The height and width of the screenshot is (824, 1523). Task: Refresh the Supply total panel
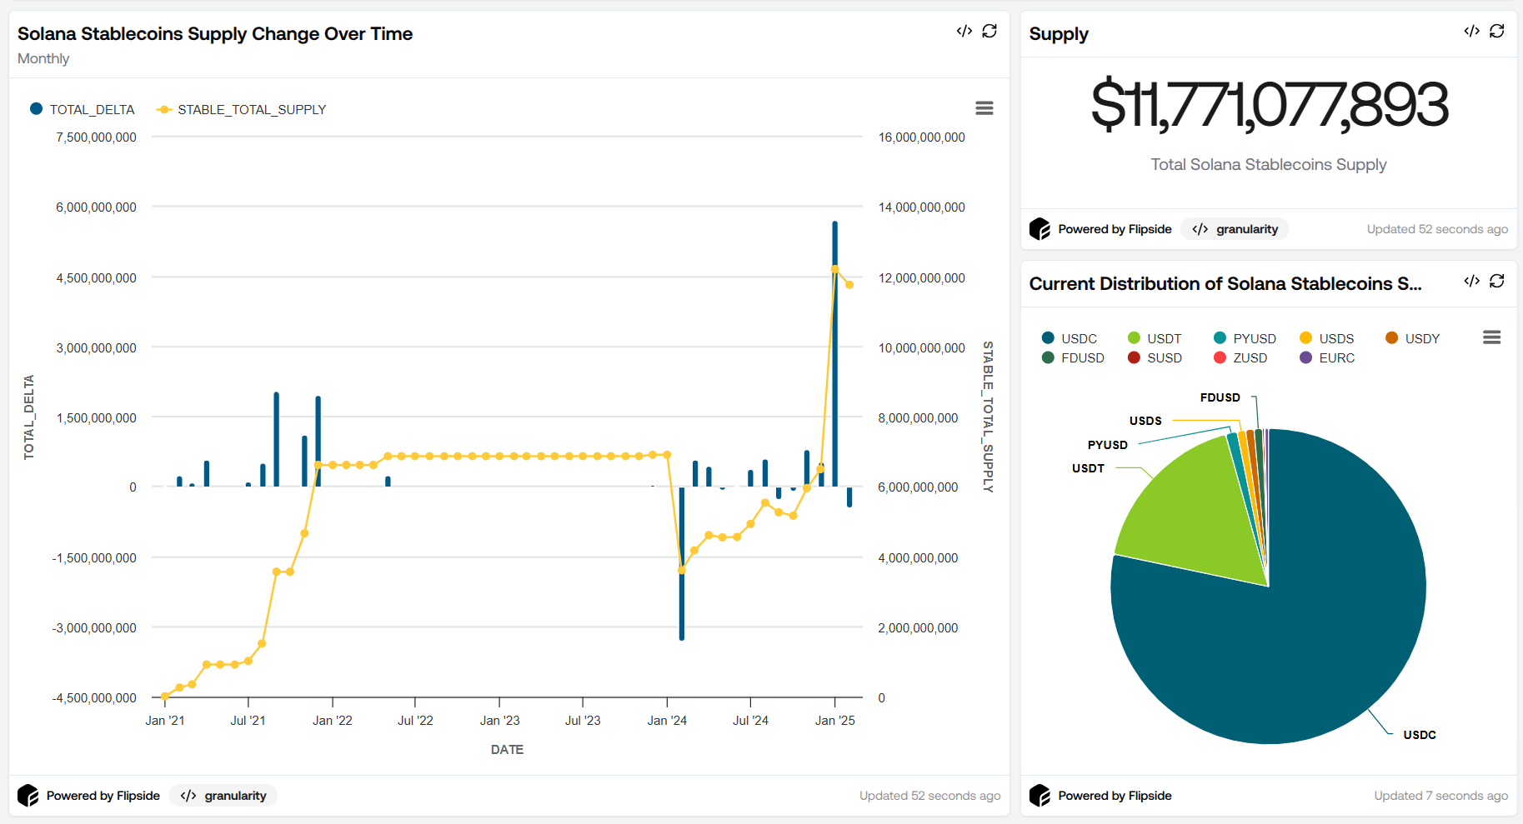(x=1497, y=31)
